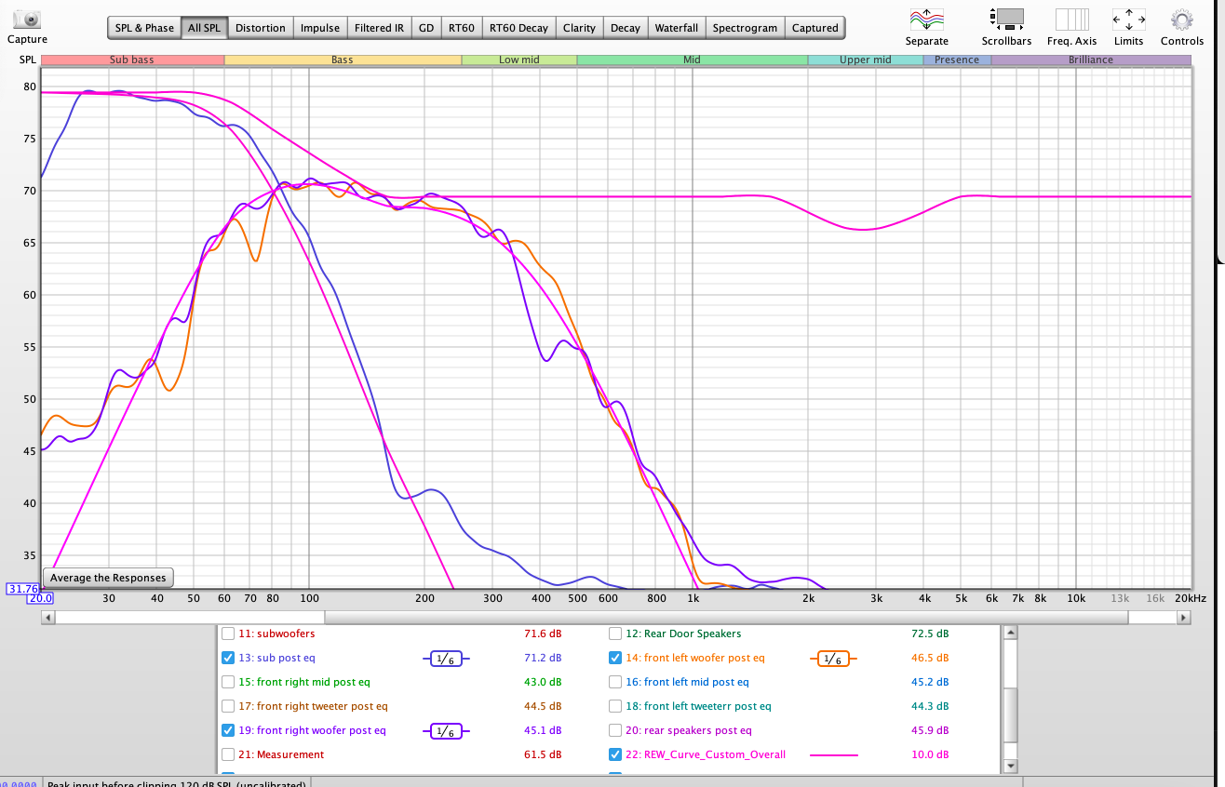
Task: Click the 61.5 dB Measurement value
Action: tap(544, 755)
